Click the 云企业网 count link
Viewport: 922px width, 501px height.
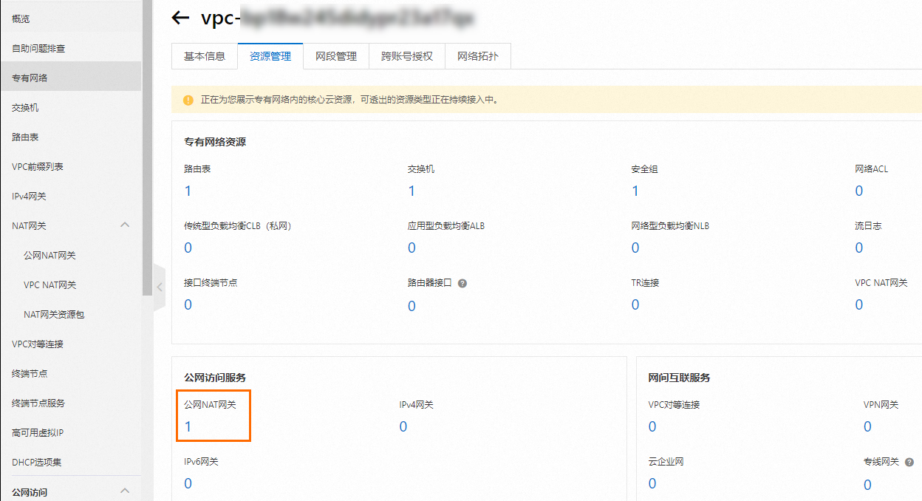(652, 483)
